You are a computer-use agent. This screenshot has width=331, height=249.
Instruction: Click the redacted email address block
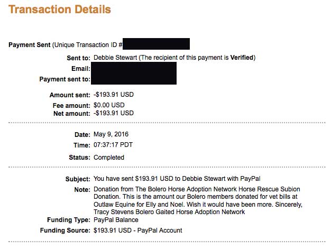point(134,73)
